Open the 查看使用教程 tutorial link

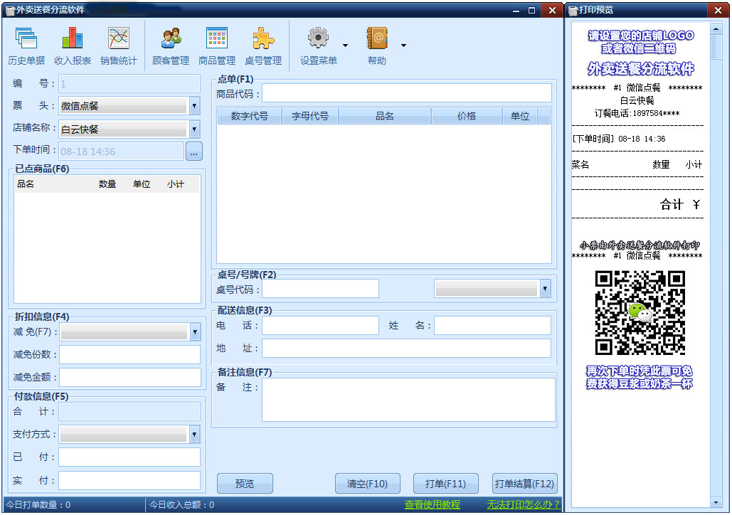[433, 505]
